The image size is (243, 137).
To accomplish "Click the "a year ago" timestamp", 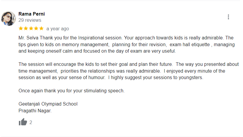I will tap(58, 29).
